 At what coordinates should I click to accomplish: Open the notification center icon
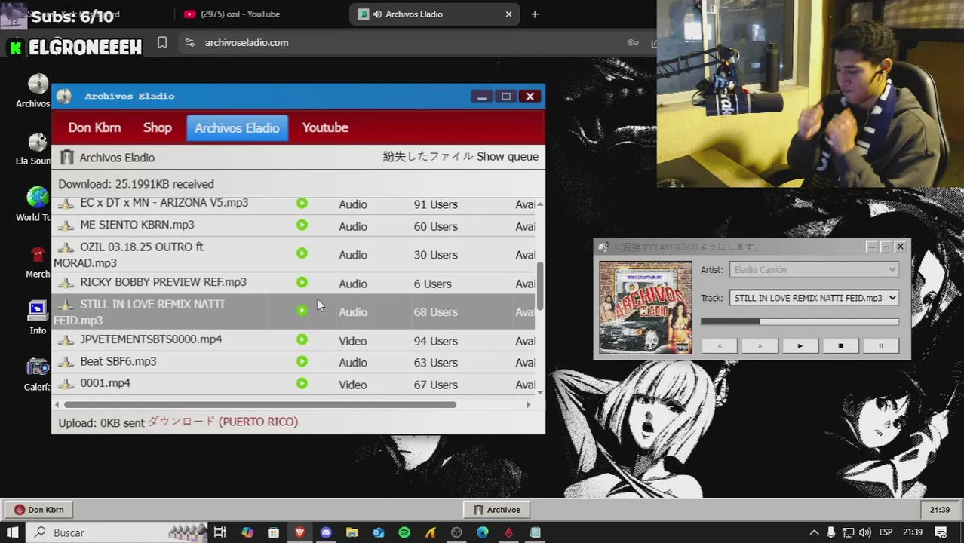[941, 532]
